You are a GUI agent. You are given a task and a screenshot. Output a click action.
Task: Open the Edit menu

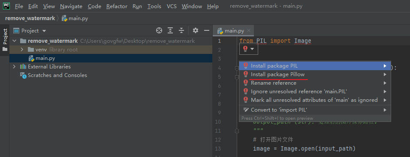click(x=33, y=6)
